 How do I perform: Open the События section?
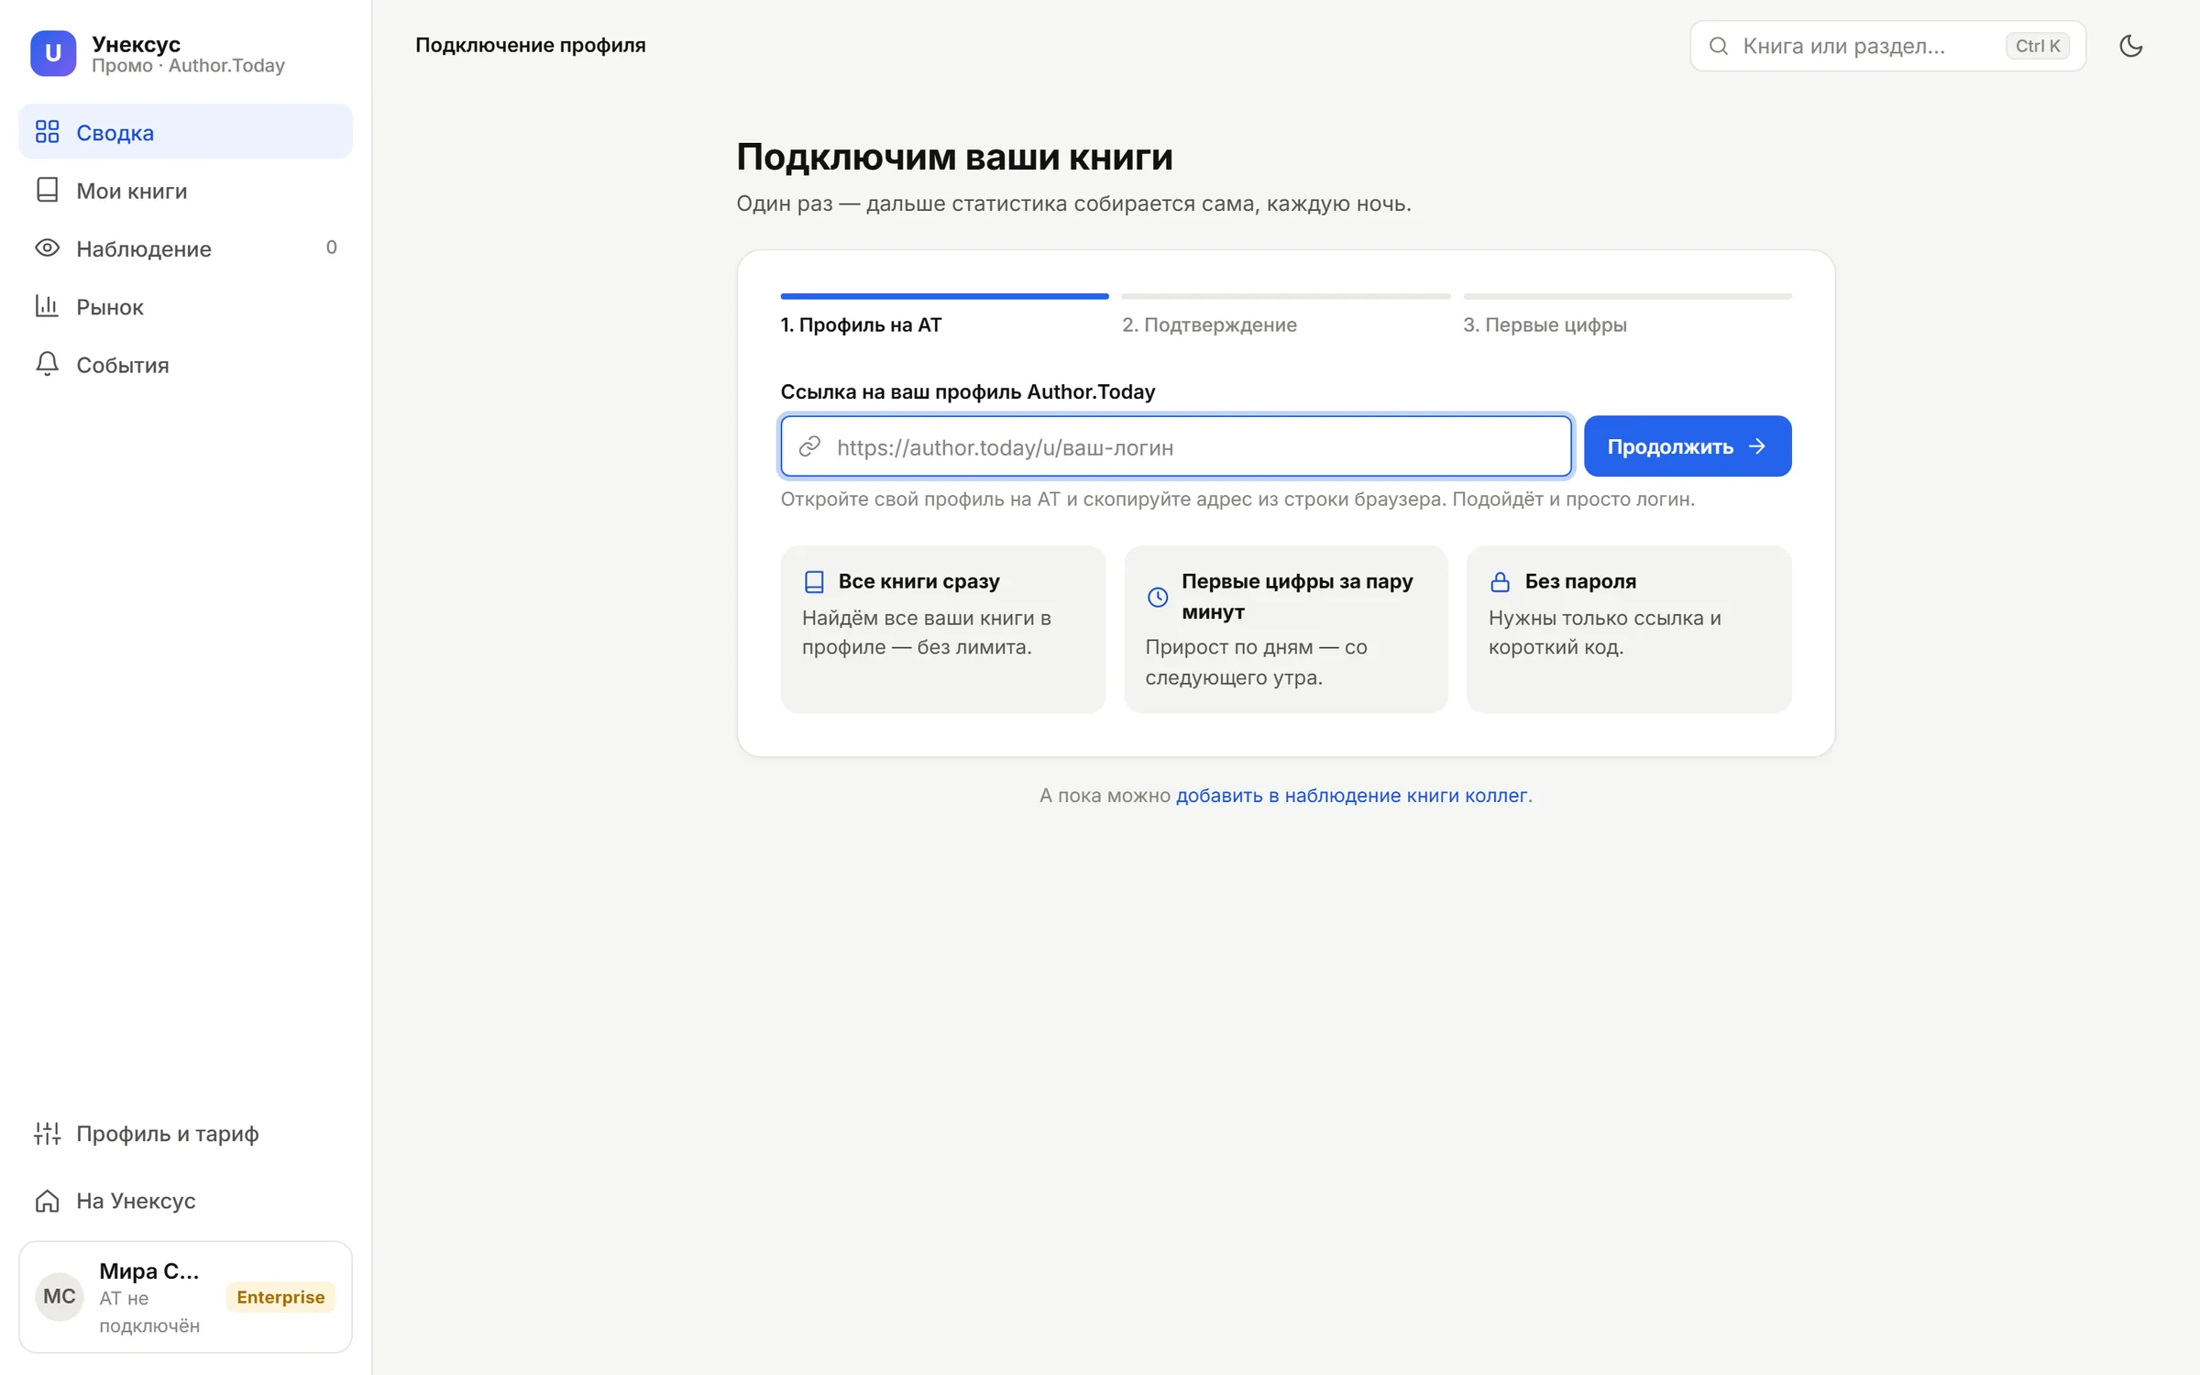tap(185, 365)
